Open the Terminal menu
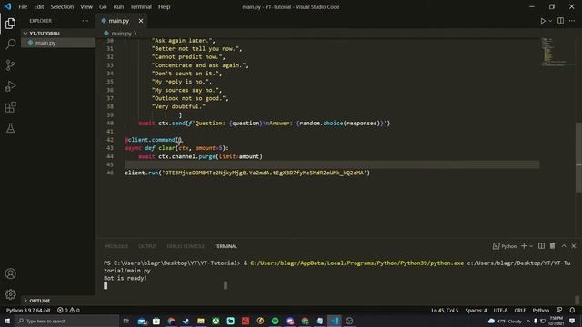Screen dimensions: 582x327 (x=141, y=6)
